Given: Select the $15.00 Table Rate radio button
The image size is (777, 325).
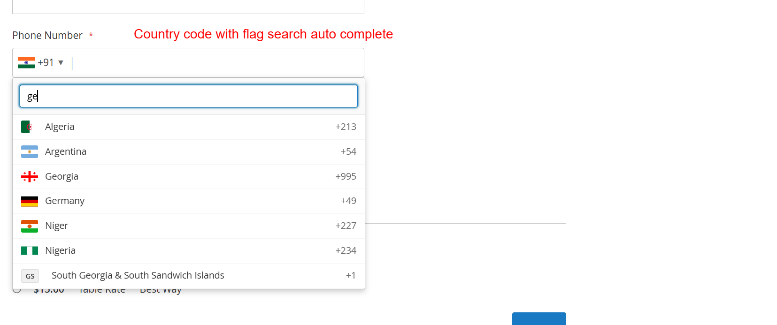Looking at the screenshot, I should [17, 290].
